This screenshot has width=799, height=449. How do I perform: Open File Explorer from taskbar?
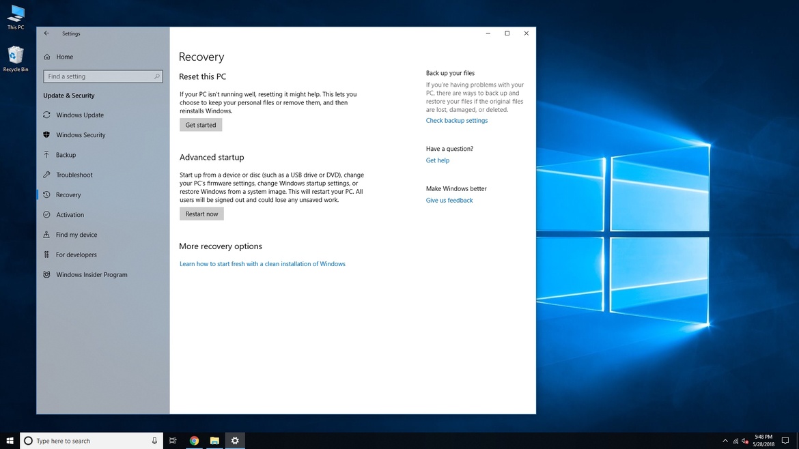[x=214, y=441]
